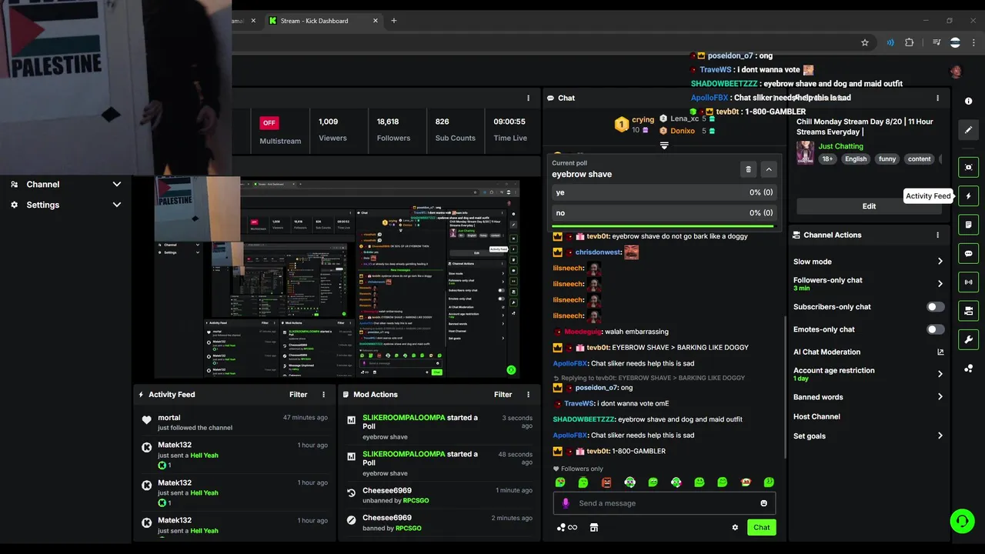Click Host Channel action

point(816,416)
